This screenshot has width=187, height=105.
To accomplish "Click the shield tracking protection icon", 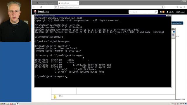I will point(56,7).
